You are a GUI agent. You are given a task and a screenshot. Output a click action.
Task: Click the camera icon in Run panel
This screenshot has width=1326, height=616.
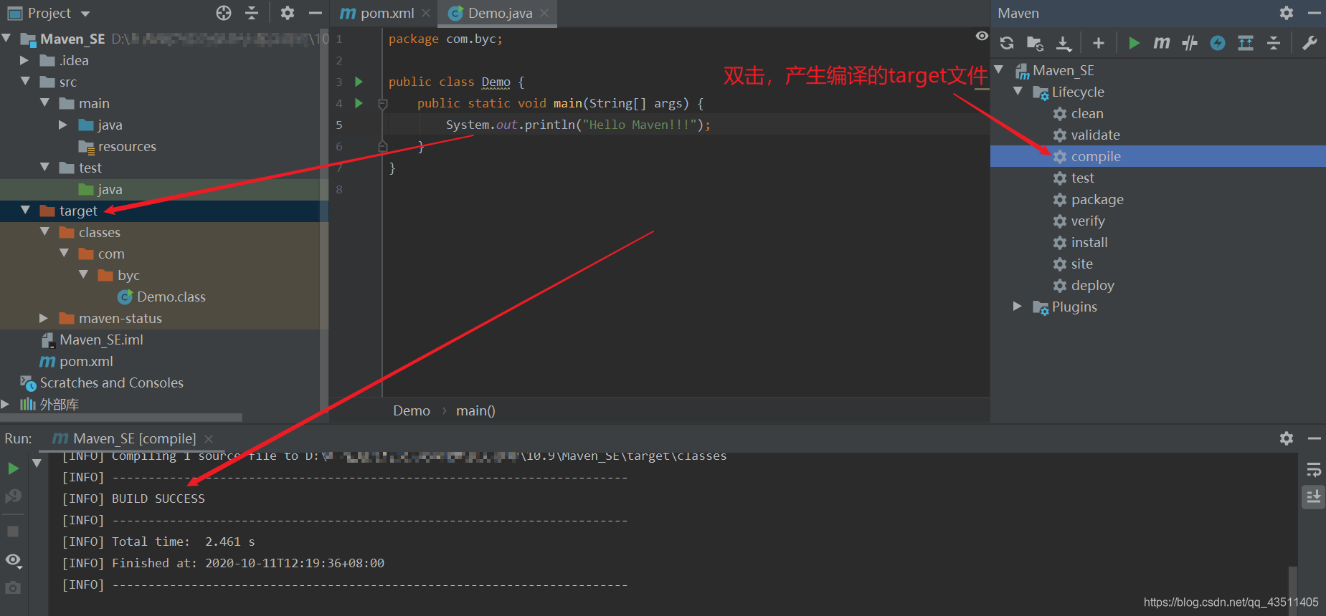coord(13,588)
